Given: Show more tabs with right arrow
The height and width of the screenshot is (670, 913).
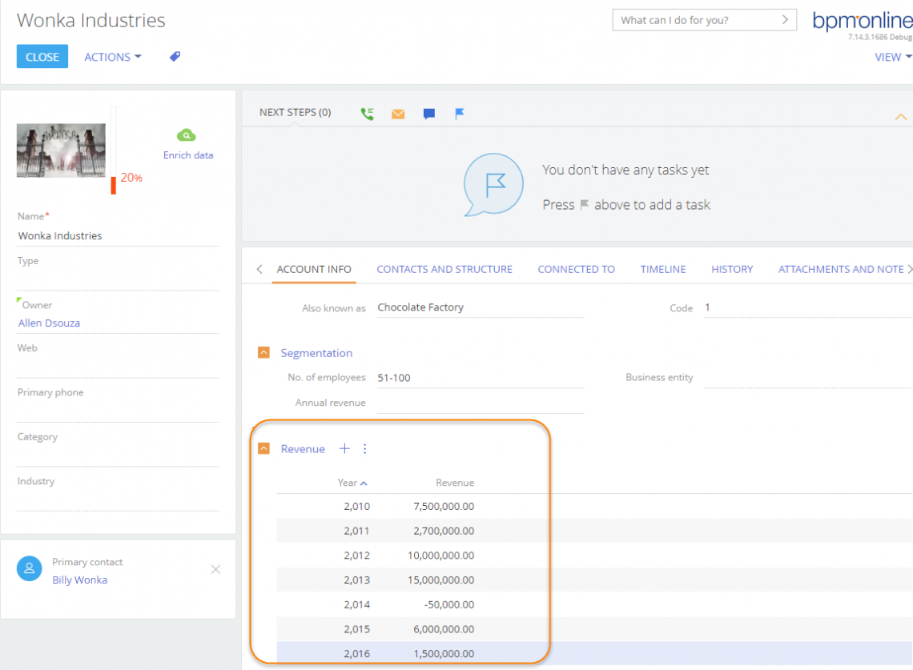Looking at the screenshot, I should [910, 269].
